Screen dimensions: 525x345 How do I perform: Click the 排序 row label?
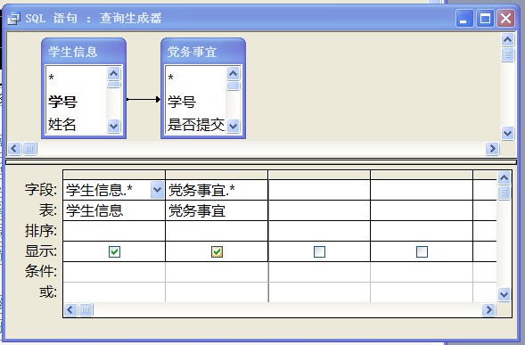41,231
